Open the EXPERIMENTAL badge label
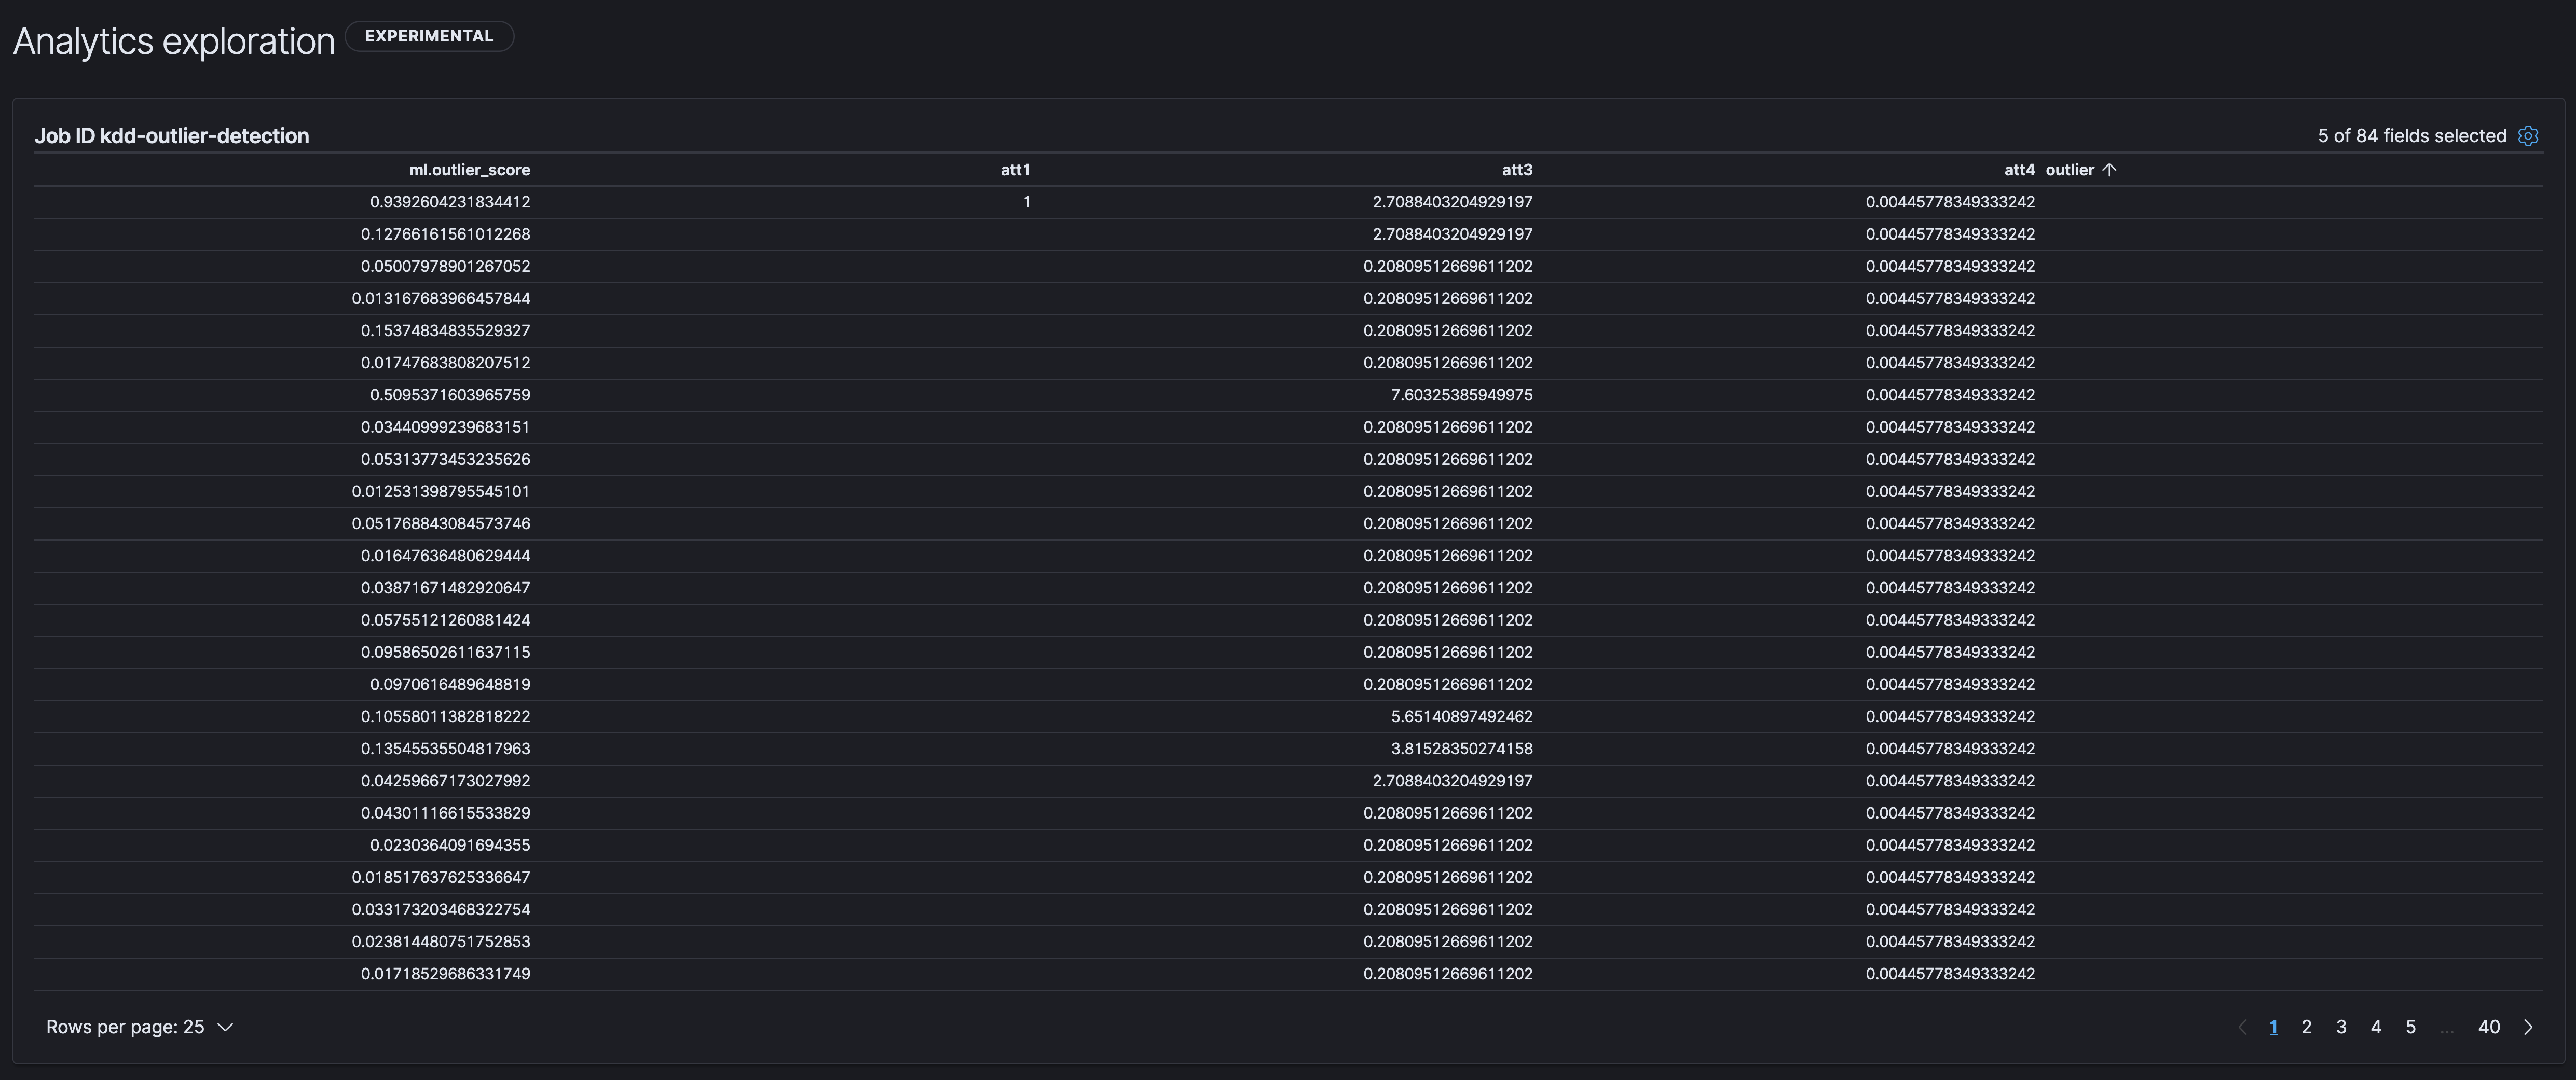Screen dimensions: 2576x1080 (429, 36)
